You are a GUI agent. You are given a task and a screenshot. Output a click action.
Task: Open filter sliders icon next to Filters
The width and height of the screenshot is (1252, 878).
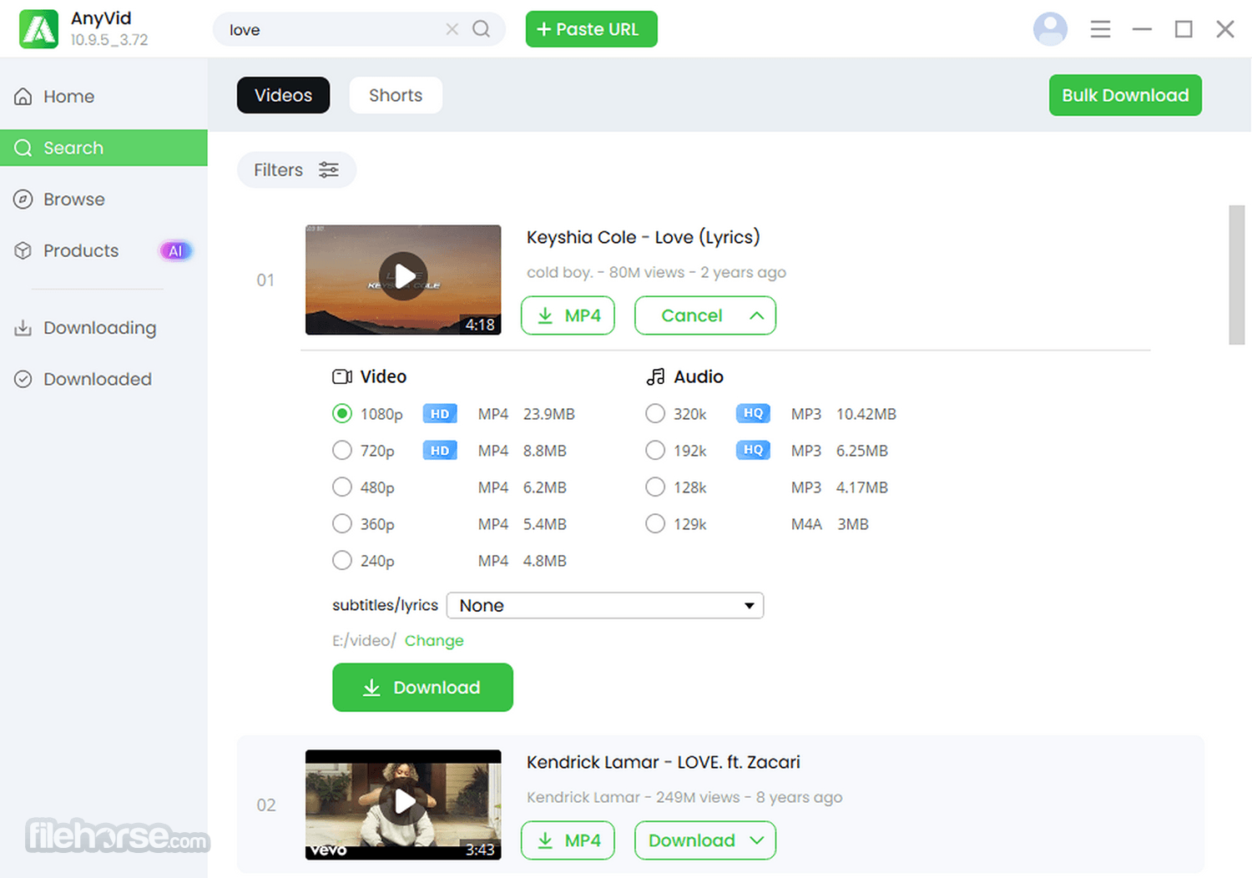click(x=329, y=169)
